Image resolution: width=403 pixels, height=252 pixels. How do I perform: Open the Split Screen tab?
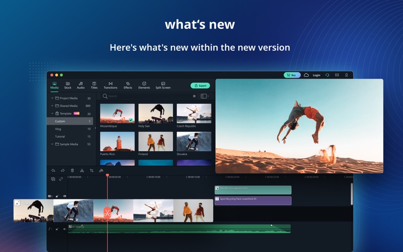(x=163, y=86)
